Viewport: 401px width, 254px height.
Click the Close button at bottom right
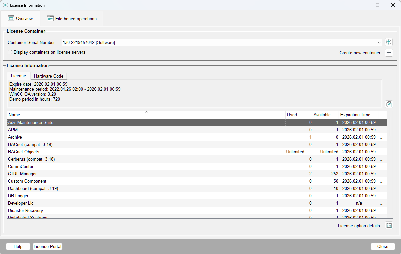[382, 246]
